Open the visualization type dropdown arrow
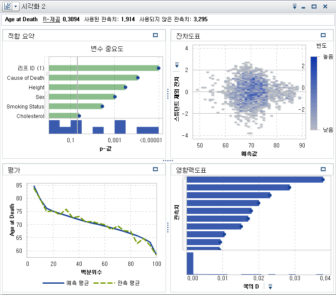The width and height of the screenshot is (336, 295). 16,7
